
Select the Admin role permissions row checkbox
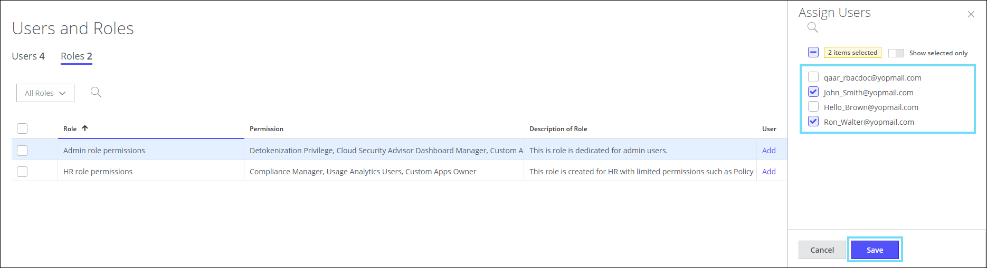(22, 151)
